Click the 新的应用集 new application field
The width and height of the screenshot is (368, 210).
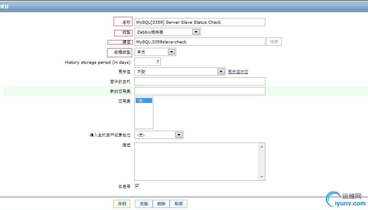click(200, 91)
